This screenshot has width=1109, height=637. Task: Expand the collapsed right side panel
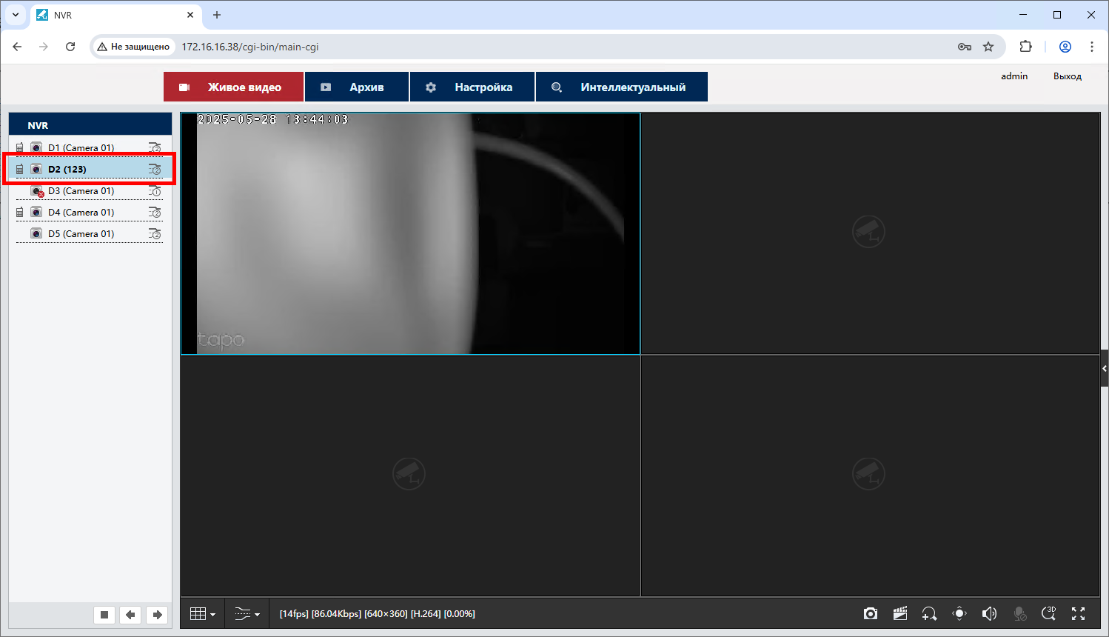pos(1104,369)
